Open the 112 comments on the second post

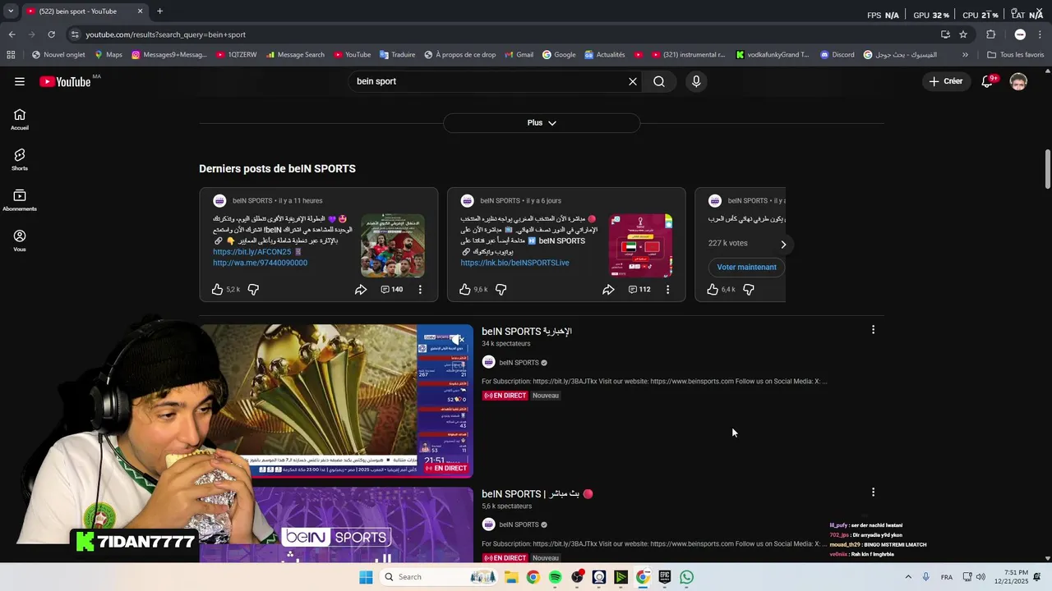tap(639, 289)
